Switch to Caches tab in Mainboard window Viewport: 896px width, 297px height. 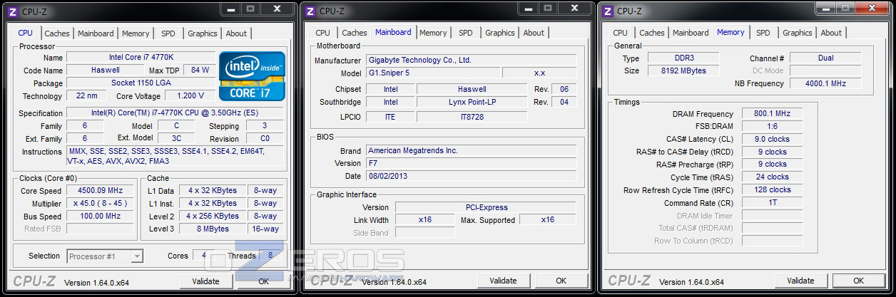tap(355, 33)
